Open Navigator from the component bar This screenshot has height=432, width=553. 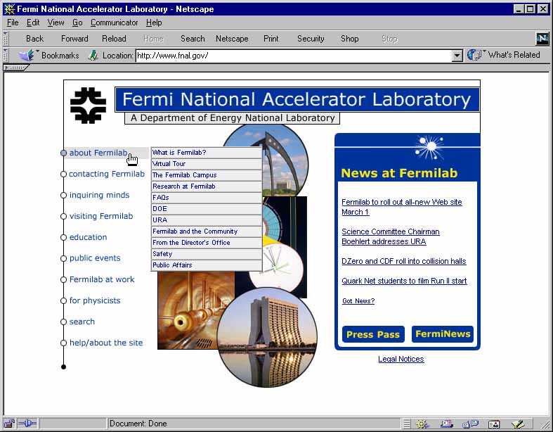pyautogui.click(x=422, y=424)
